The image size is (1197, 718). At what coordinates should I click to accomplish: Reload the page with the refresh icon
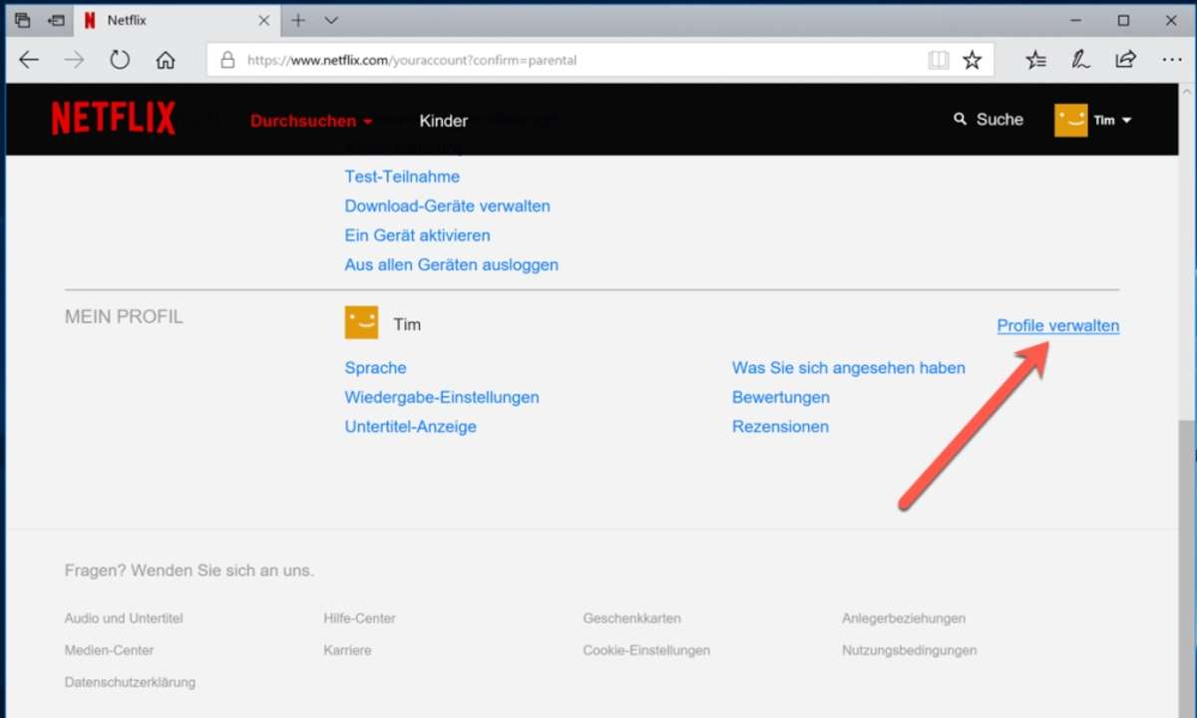120,60
